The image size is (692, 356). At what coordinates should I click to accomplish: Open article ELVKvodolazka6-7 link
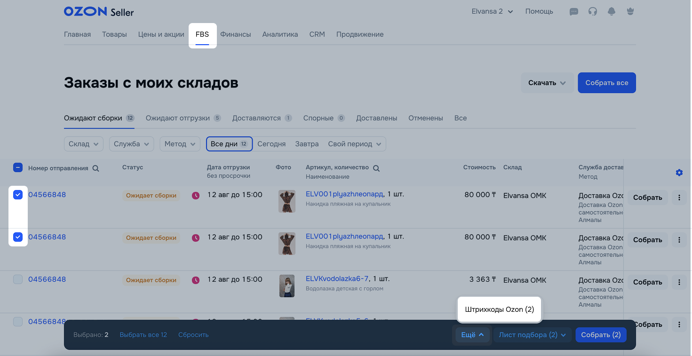coord(337,279)
